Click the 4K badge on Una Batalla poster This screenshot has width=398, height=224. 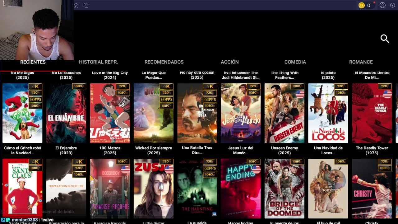point(210,86)
